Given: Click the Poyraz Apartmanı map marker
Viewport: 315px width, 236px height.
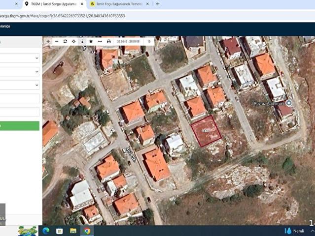Looking at the screenshot, I should pos(289,103).
